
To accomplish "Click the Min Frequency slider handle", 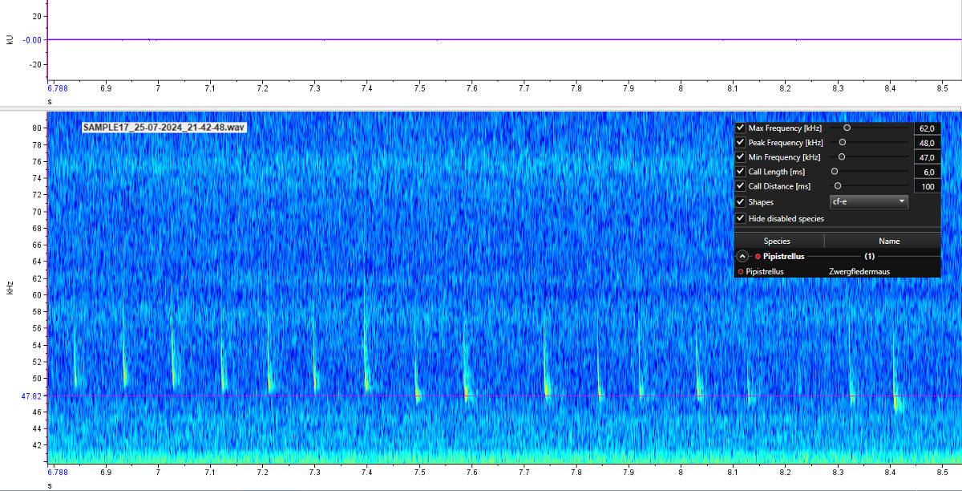I will pos(842,156).
